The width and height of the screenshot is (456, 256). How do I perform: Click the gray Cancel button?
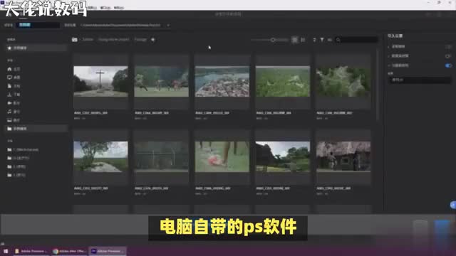pyautogui.click(x=420, y=228)
